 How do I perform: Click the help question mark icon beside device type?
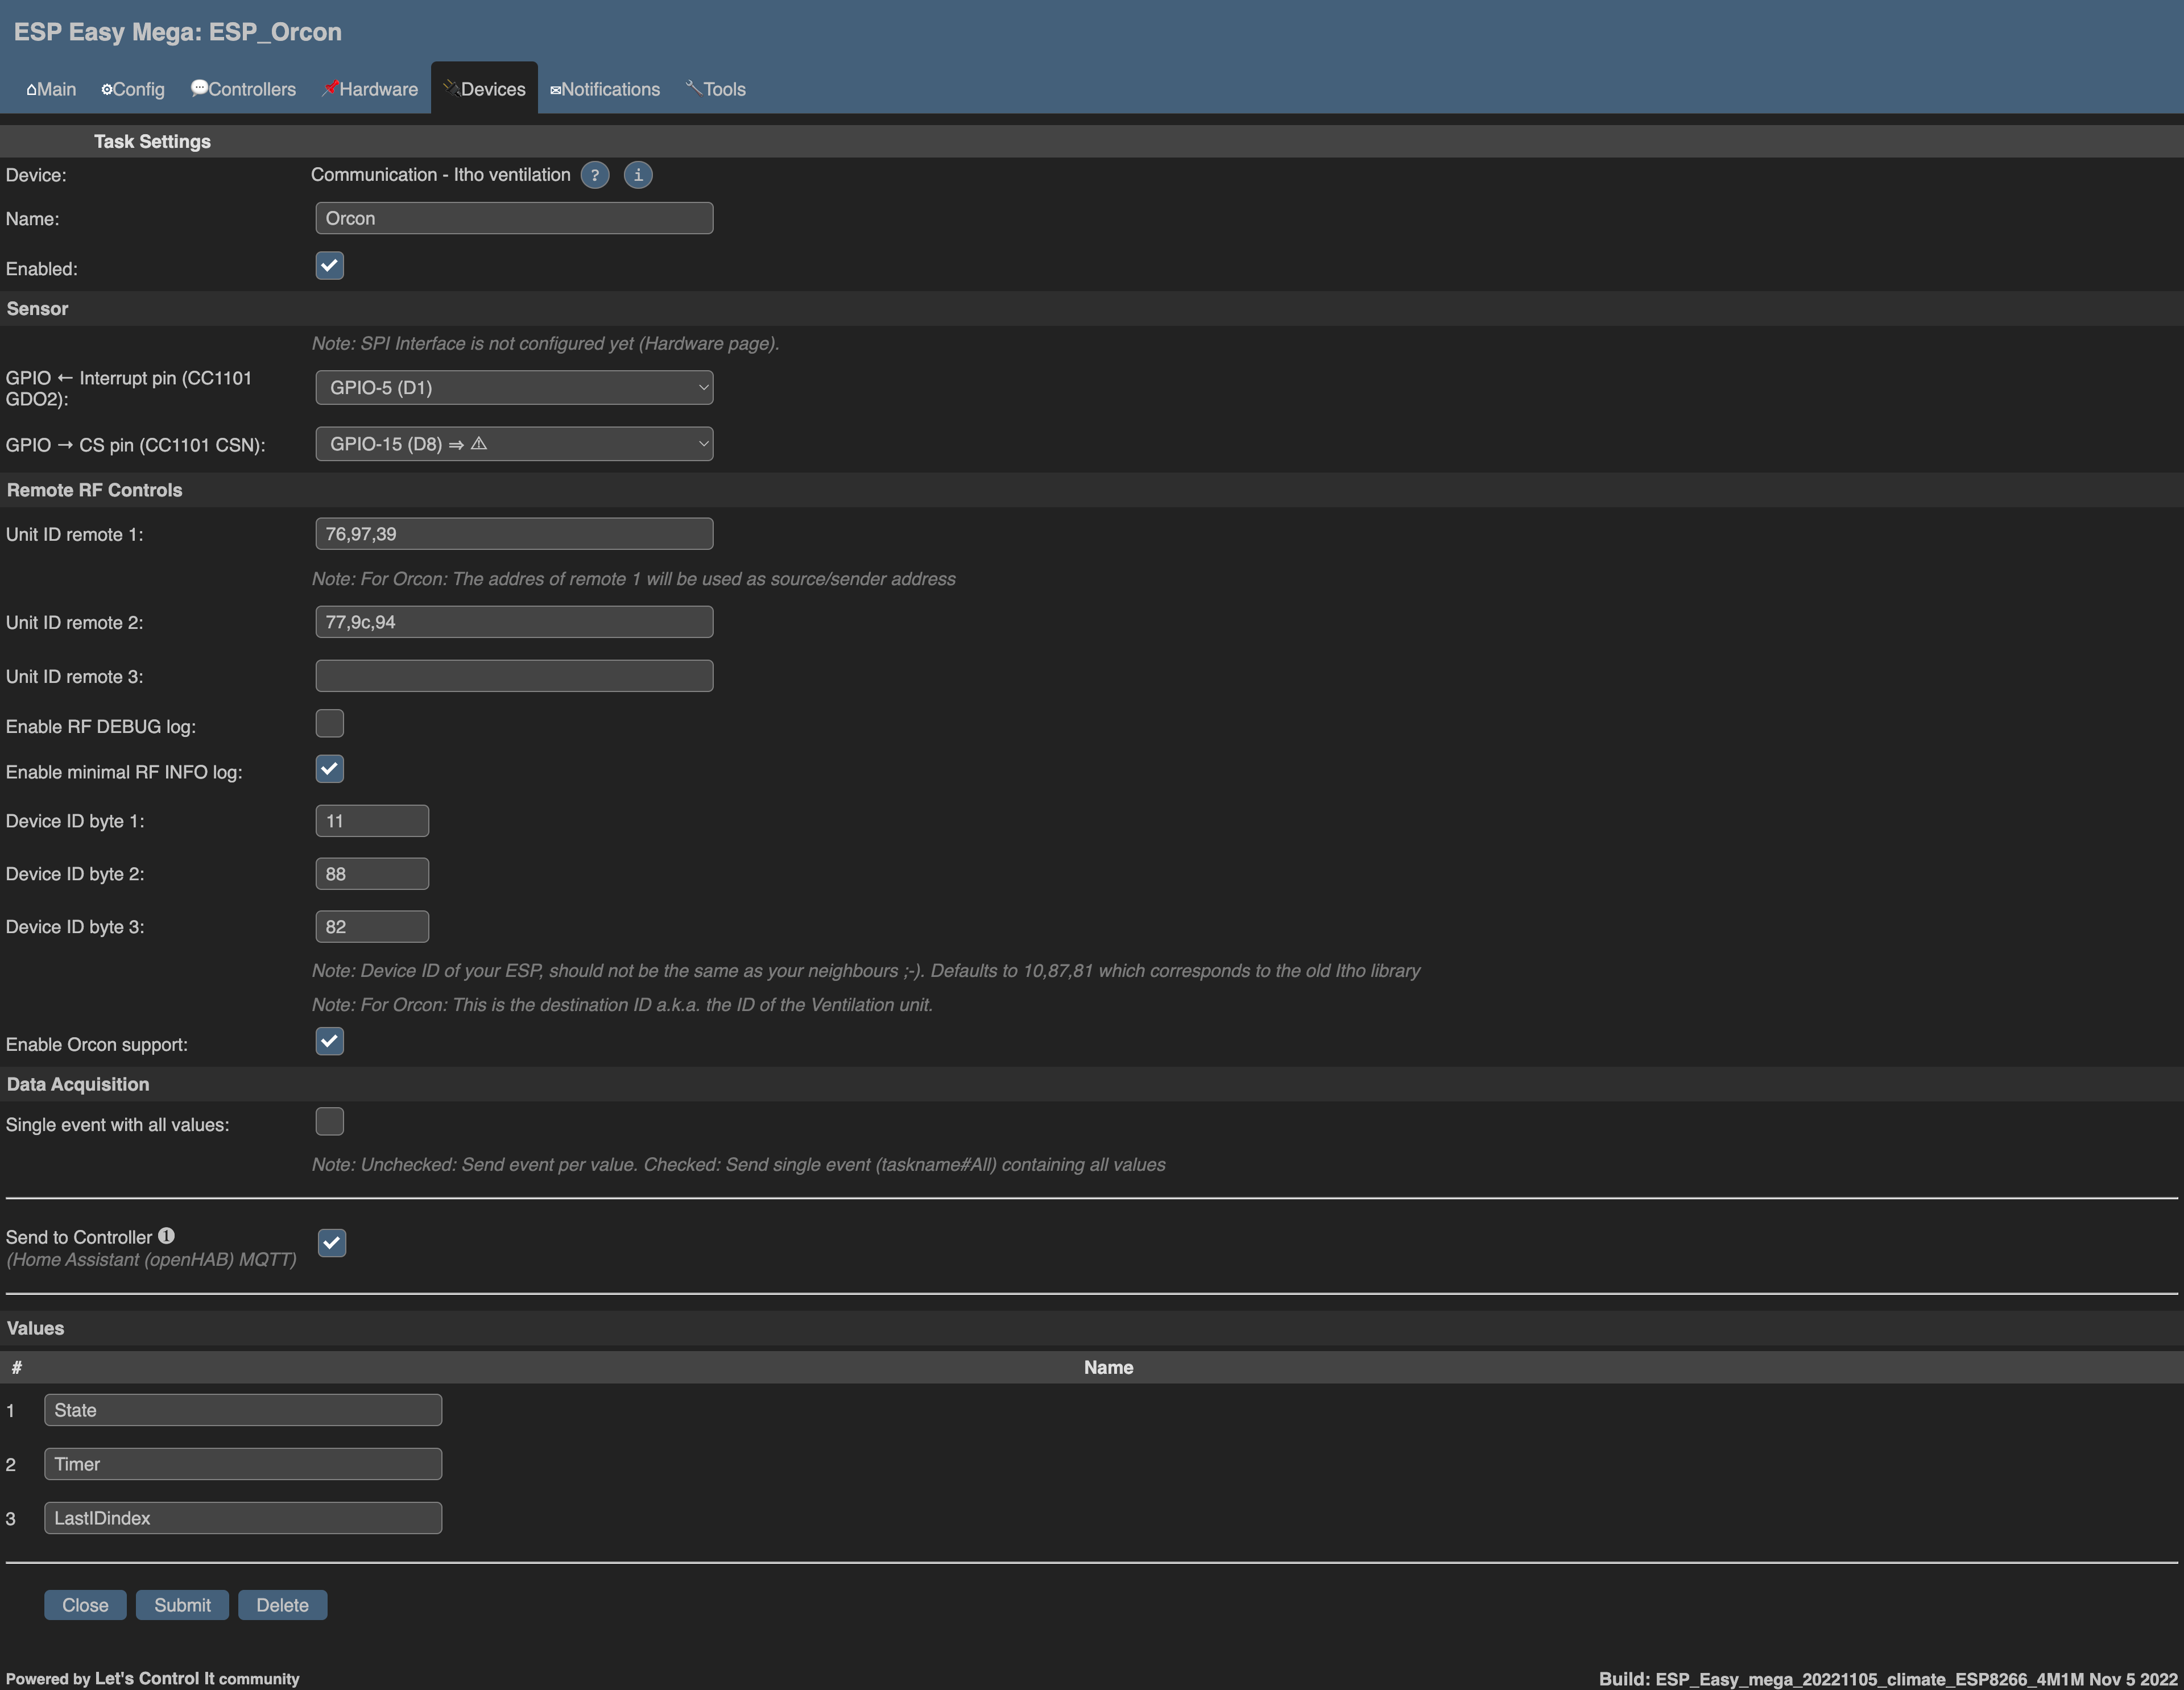coord(594,175)
